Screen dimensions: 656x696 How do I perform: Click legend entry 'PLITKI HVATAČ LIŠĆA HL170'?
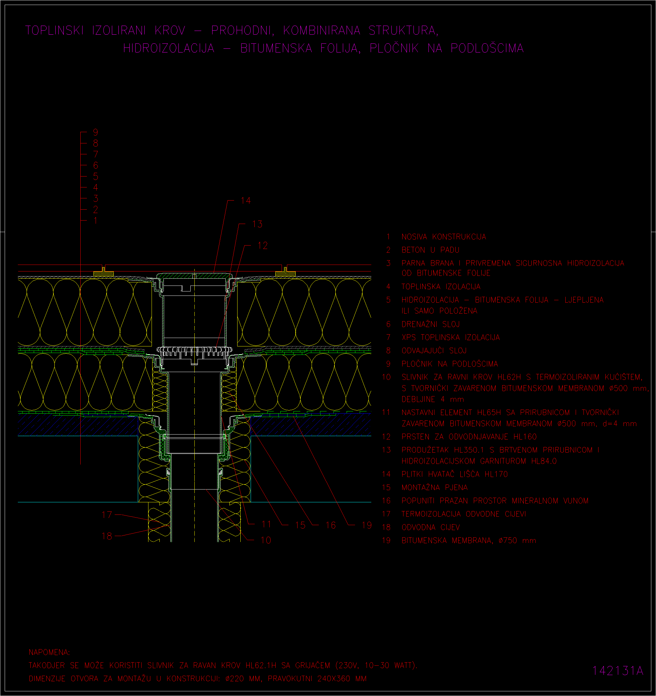[455, 474]
